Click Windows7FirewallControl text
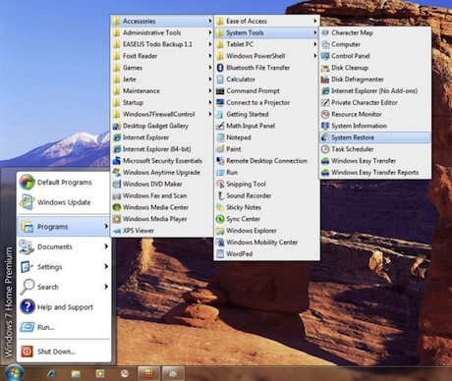The height and width of the screenshot is (381, 452). [x=158, y=114]
